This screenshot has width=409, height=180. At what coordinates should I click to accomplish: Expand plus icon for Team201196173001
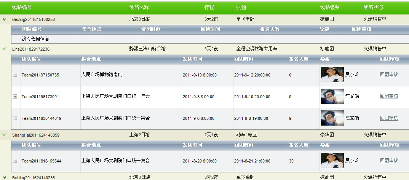pos(15,97)
